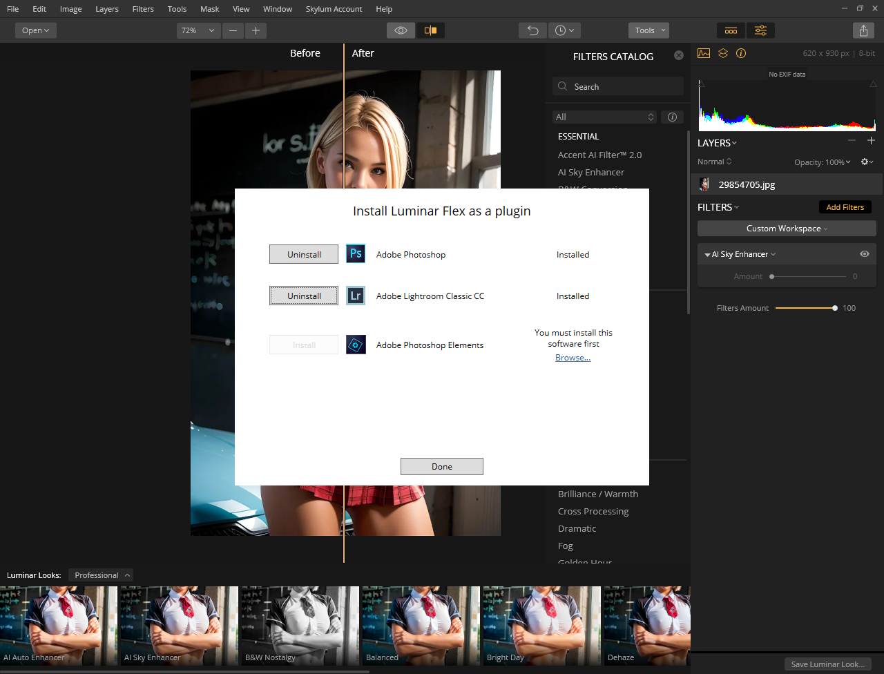Click the Browse link for Photoshop Elements

pyautogui.click(x=573, y=358)
